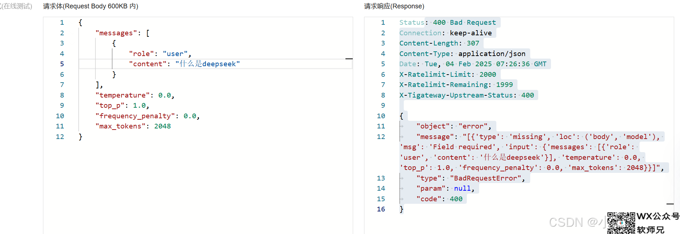Click the response editor minimap scroll marker

pos(670,204)
